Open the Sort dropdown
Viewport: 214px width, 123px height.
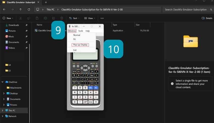[74, 18]
